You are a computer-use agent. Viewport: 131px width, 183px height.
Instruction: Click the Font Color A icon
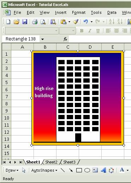[122, 170]
